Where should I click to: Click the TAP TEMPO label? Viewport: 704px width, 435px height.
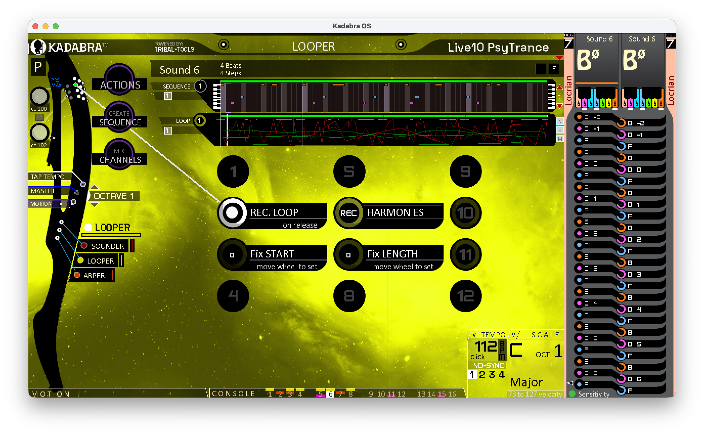coord(48,177)
